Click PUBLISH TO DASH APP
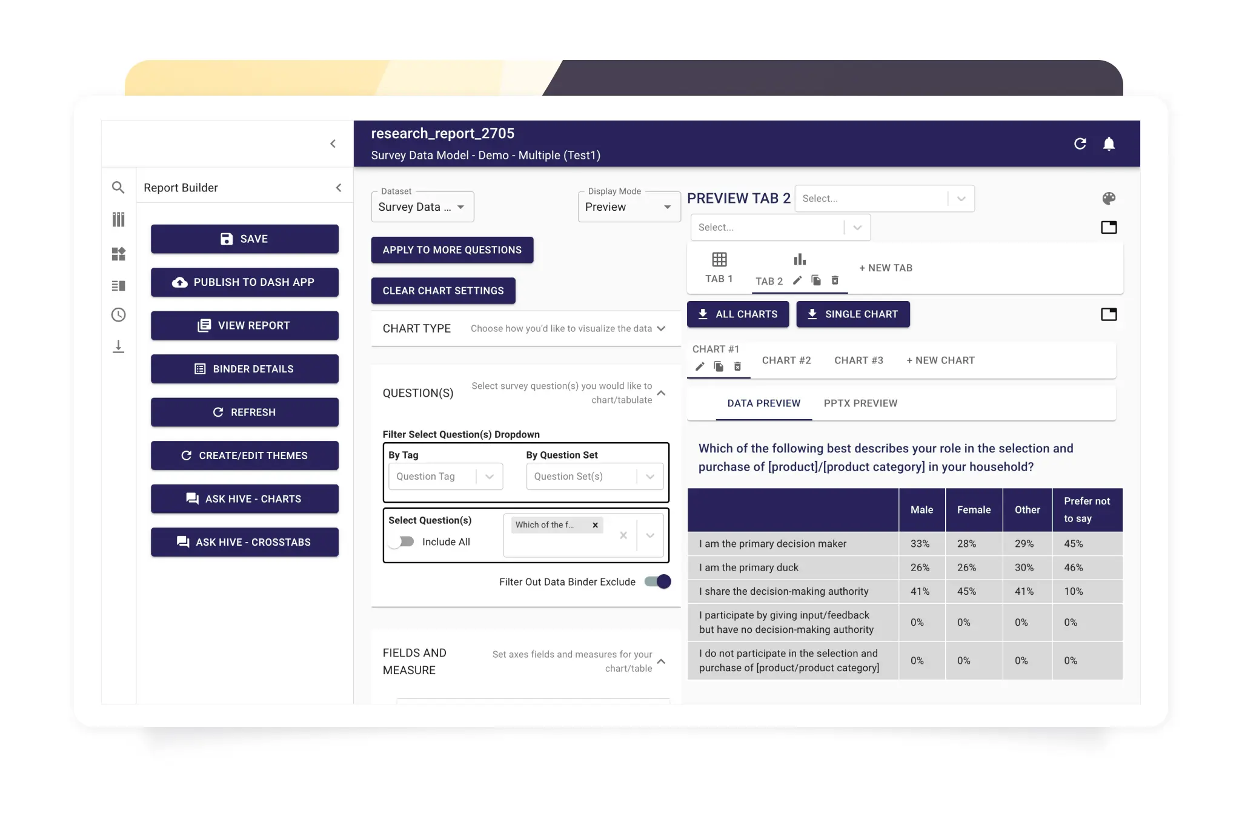The image size is (1242, 814). pos(245,282)
